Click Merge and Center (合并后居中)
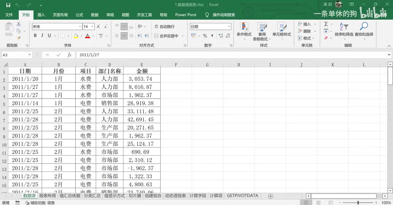The width and height of the screenshot is (393, 205). point(166,36)
